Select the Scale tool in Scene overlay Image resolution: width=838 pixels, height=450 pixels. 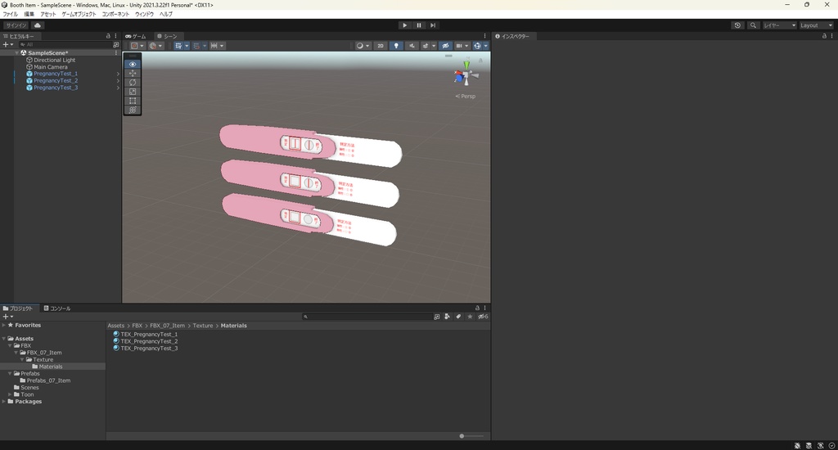pyautogui.click(x=133, y=92)
